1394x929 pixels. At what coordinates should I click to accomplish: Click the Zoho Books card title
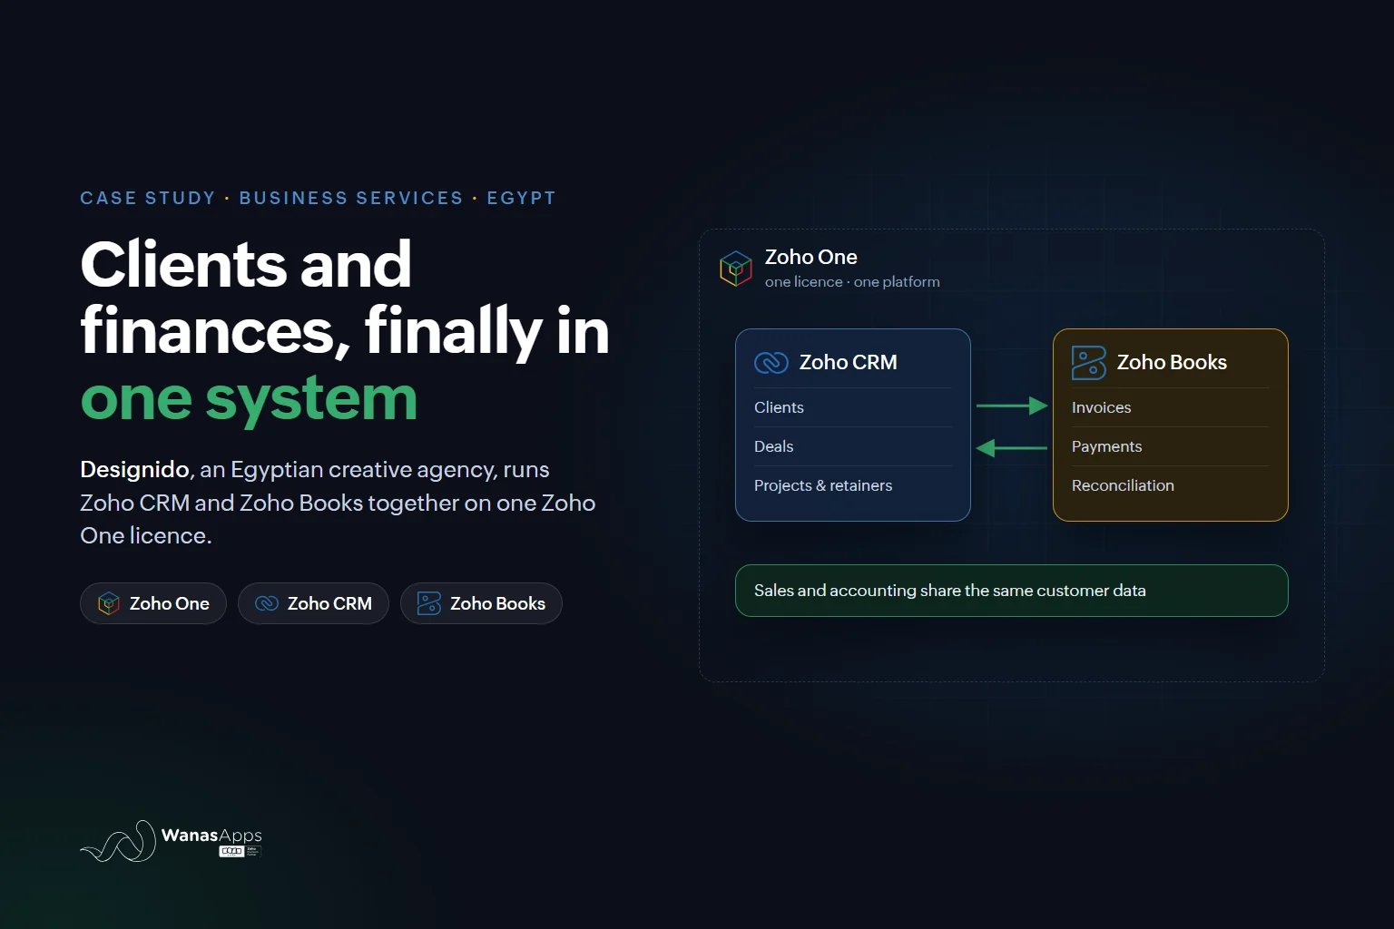point(1172,362)
